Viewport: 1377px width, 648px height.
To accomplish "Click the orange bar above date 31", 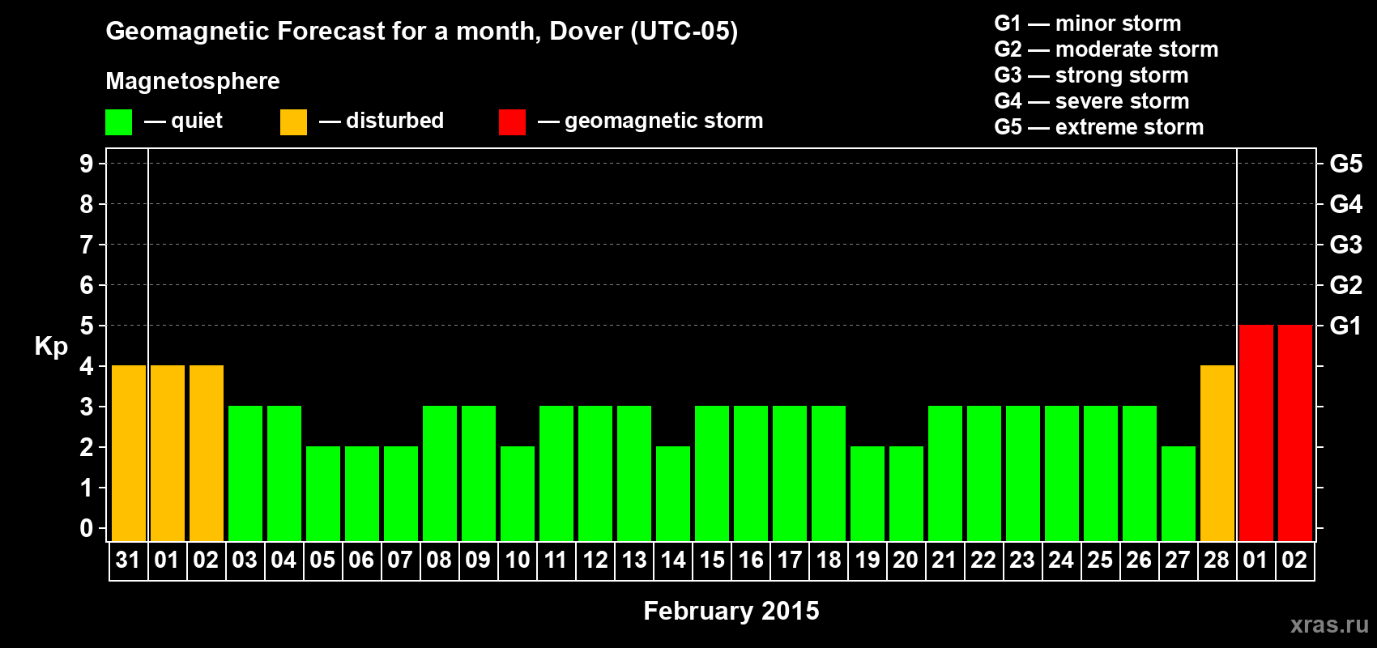I will click(129, 454).
